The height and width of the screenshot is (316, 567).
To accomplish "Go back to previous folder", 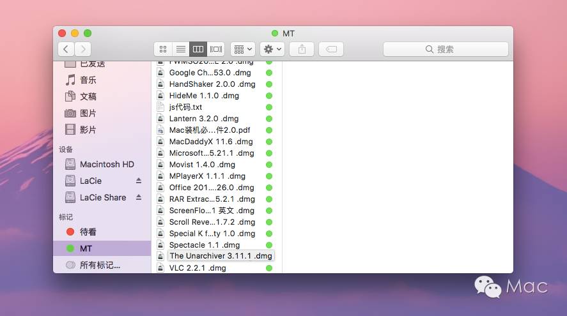I will click(x=66, y=49).
